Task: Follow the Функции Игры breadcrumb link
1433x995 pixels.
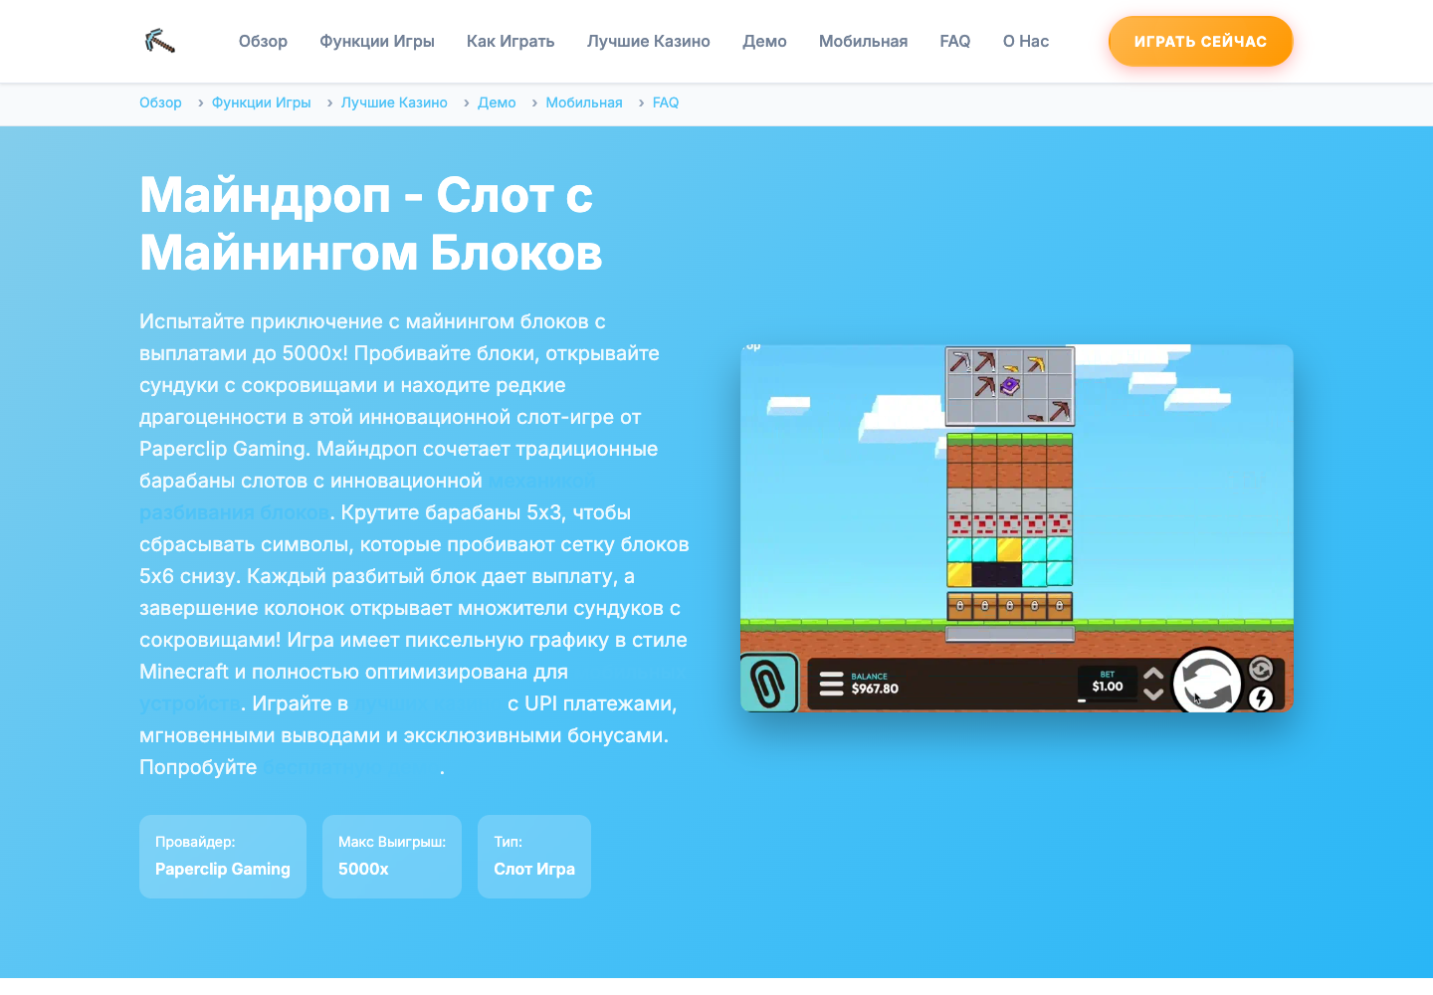Action: [262, 102]
